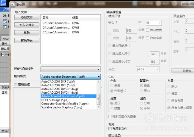The height and width of the screenshot is (137, 194).
Task: Click the 自定义 button
Action: (183, 71)
